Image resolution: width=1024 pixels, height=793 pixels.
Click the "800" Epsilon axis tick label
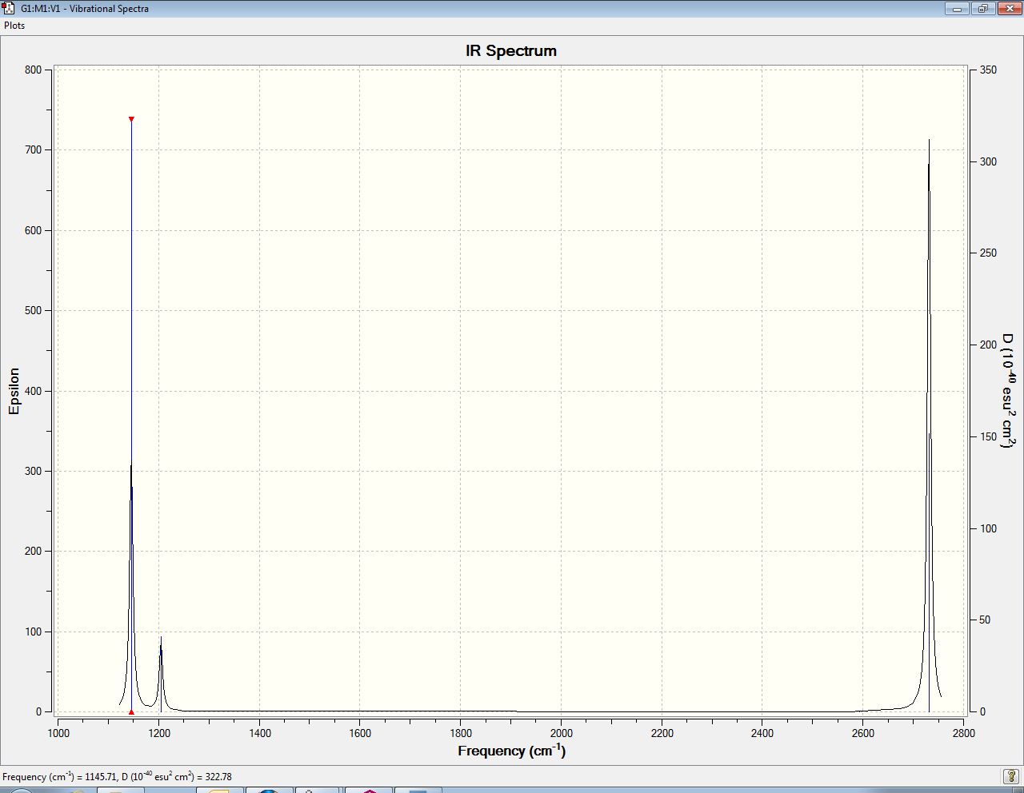click(x=33, y=70)
